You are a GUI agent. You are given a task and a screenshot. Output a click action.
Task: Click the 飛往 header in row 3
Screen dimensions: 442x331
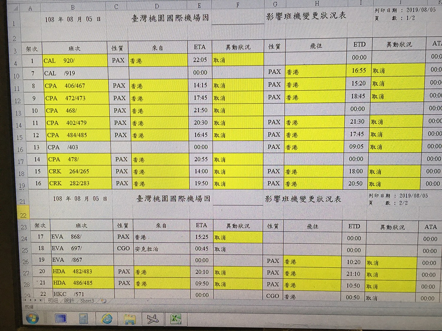coord(316,45)
